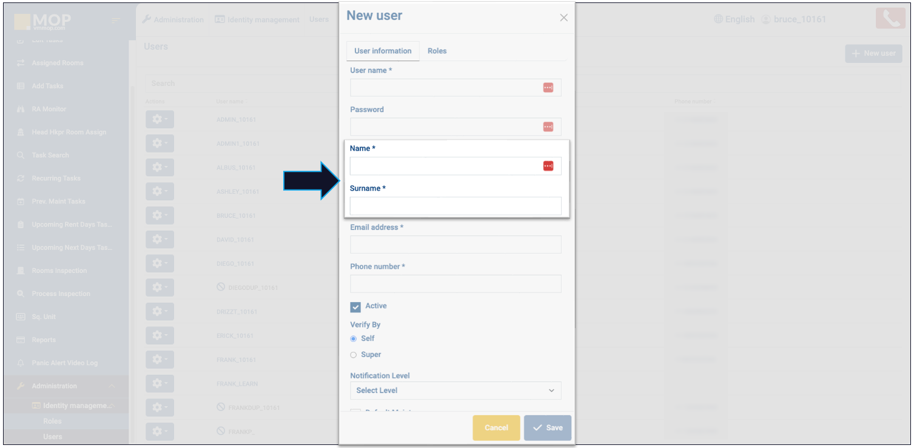The height and width of the screenshot is (448, 914).
Task: Click the globe language icon
Action: tap(718, 19)
